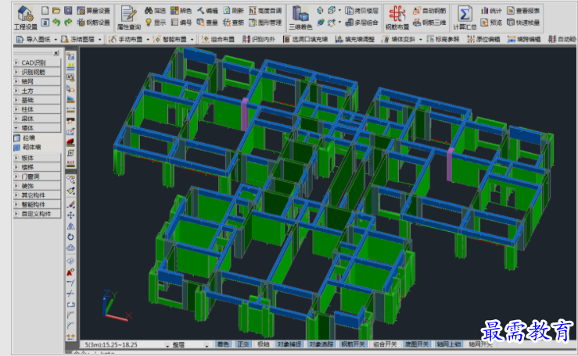Select the 三维着色 3D shading icon
This screenshot has width=578, height=356.
coord(300,17)
